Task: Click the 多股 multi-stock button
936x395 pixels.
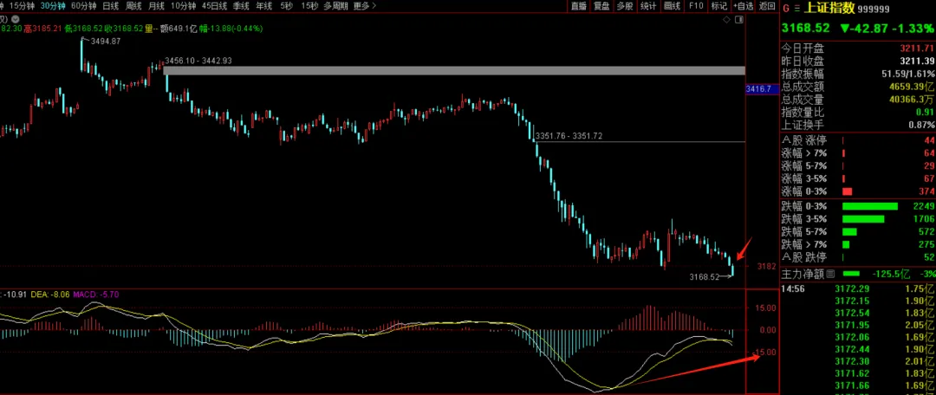Action: (x=625, y=6)
